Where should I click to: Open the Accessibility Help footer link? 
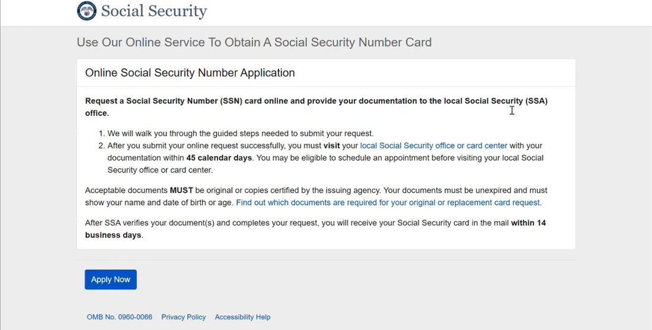[x=242, y=317]
